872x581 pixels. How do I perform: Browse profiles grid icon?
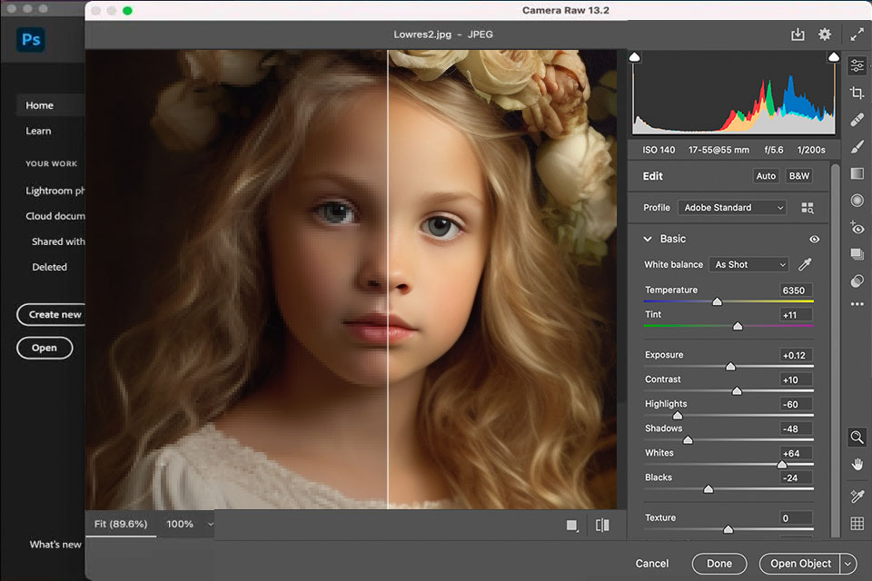(x=808, y=208)
